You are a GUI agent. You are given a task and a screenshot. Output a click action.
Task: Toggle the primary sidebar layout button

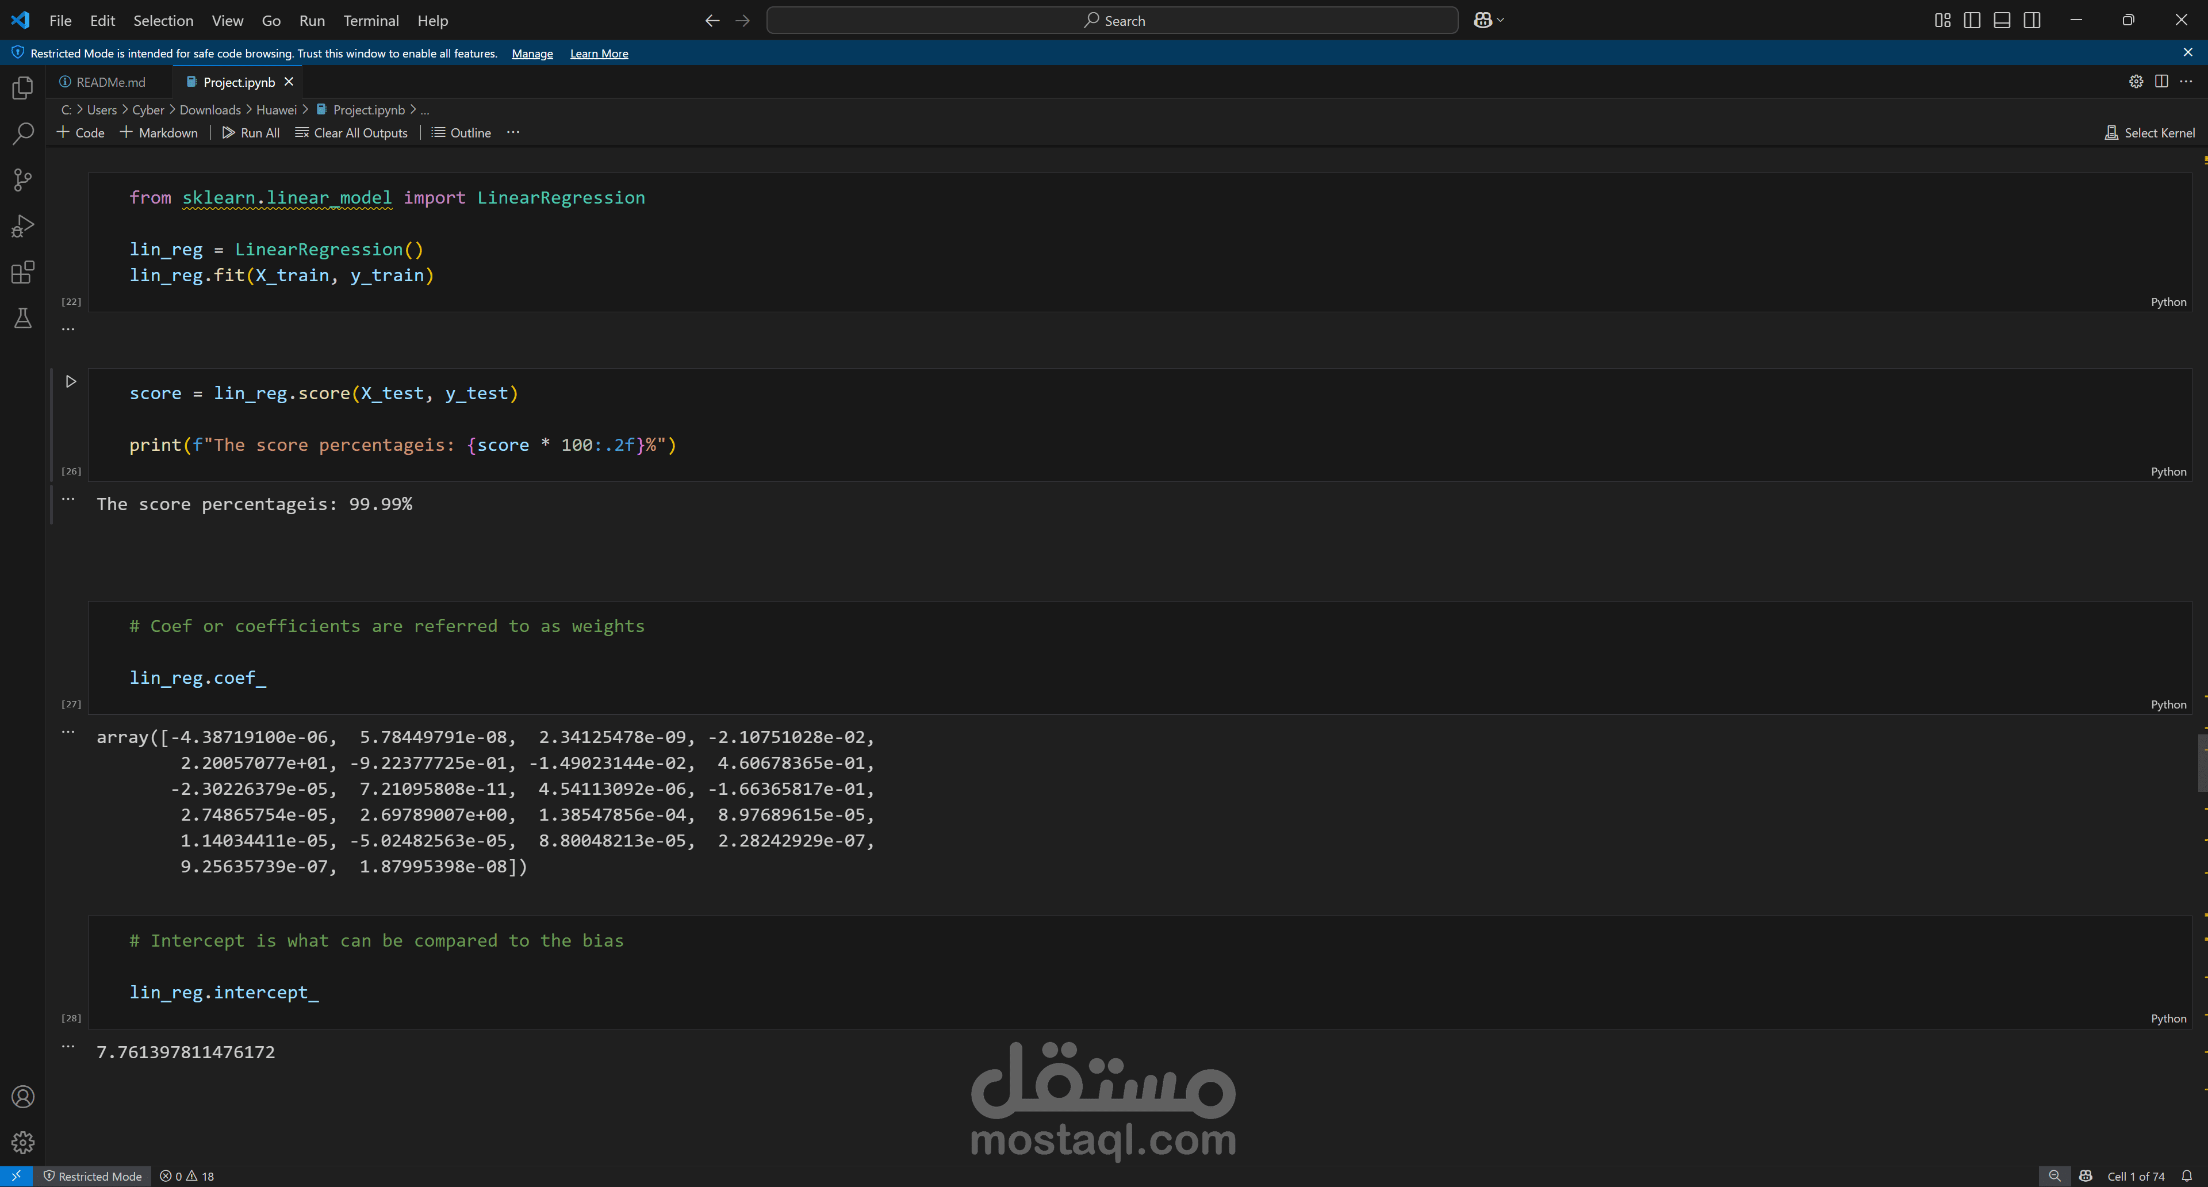(1972, 21)
